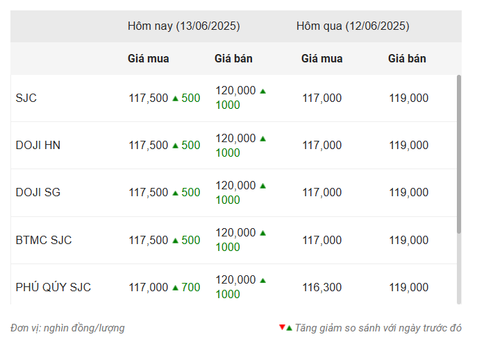
Task: Click the green up triangle in legend
Action: (289, 328)
